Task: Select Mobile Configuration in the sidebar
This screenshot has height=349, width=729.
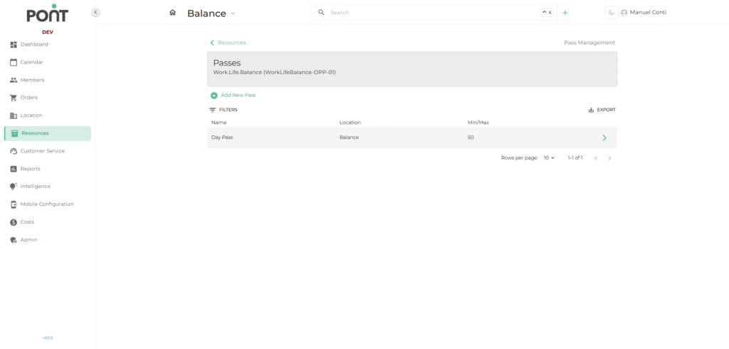Action: pos(46,204)
